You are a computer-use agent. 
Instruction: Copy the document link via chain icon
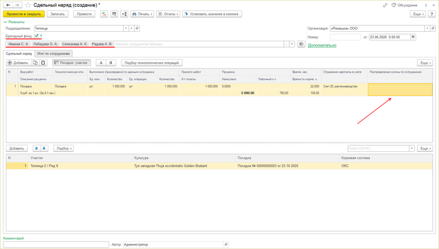pyautogui.click(x=385, y=5)
